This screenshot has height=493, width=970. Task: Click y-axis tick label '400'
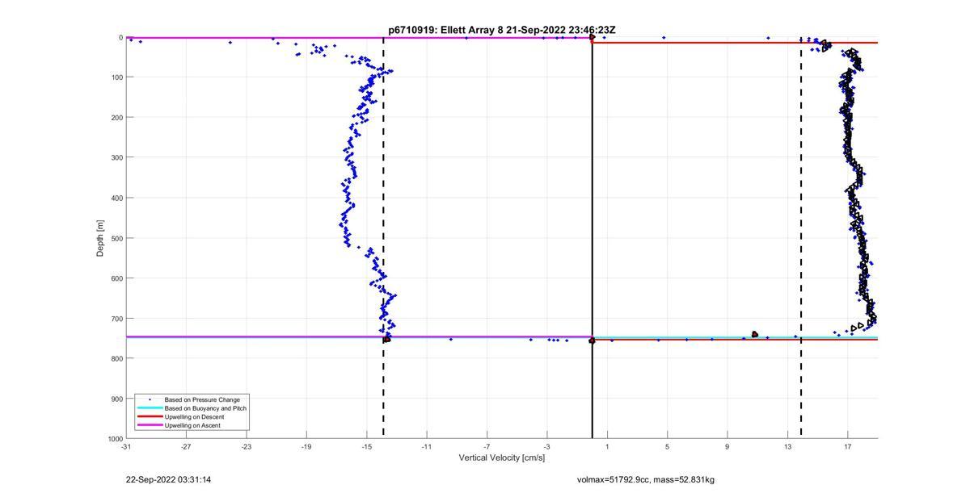pyautogui.click(x=116, y=198)
